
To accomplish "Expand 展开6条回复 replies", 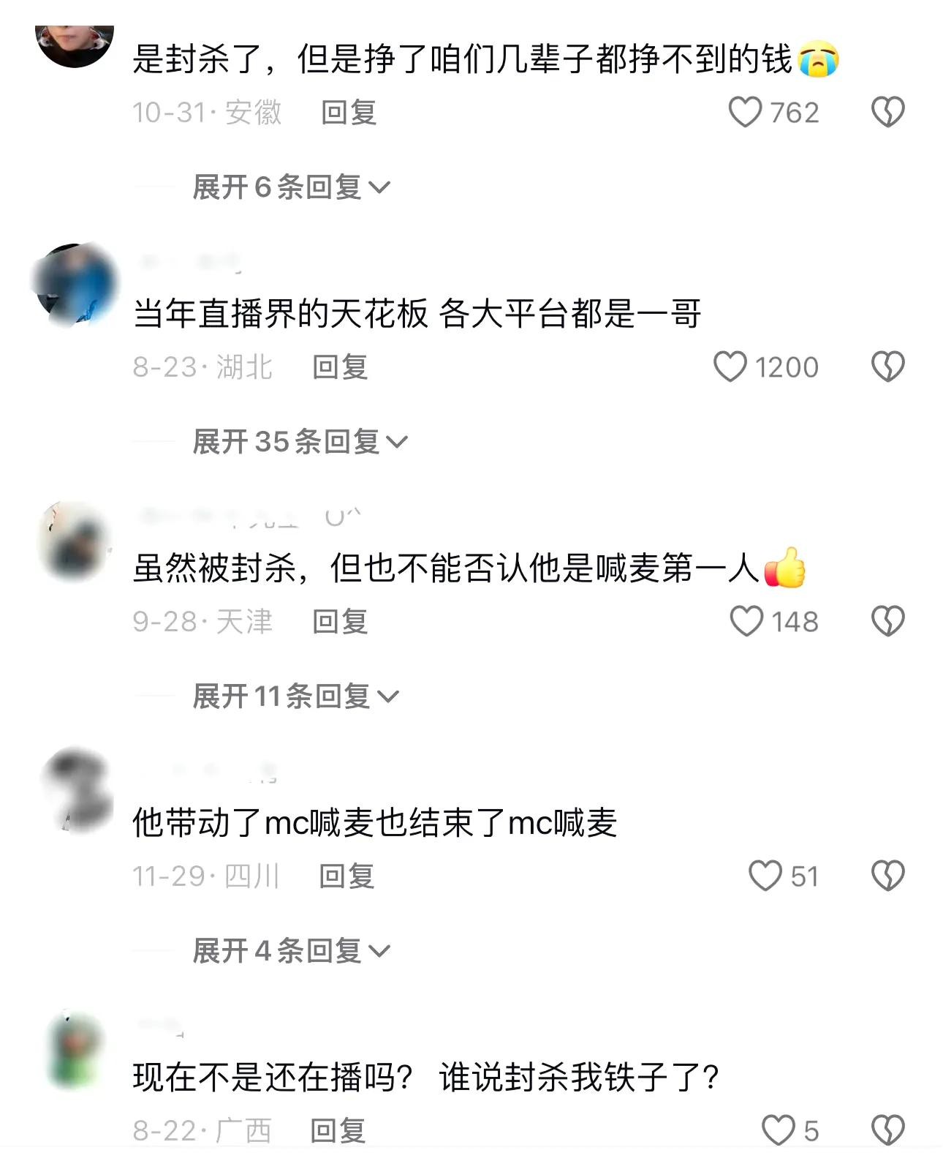I will tap(291, 187).
